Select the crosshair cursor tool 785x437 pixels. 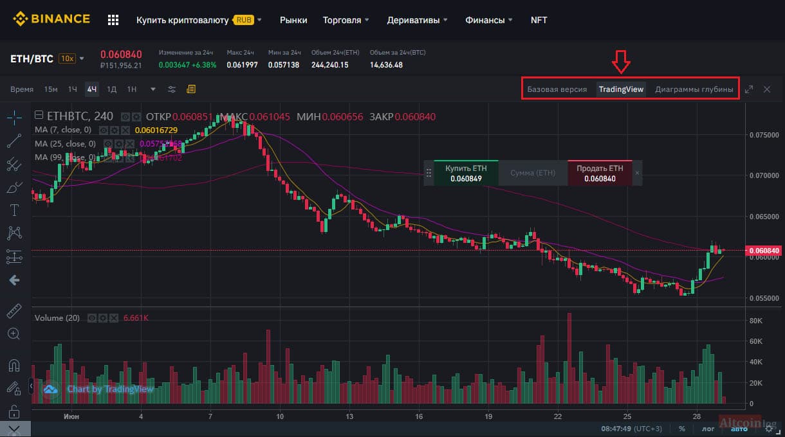[x=14, y=117]
